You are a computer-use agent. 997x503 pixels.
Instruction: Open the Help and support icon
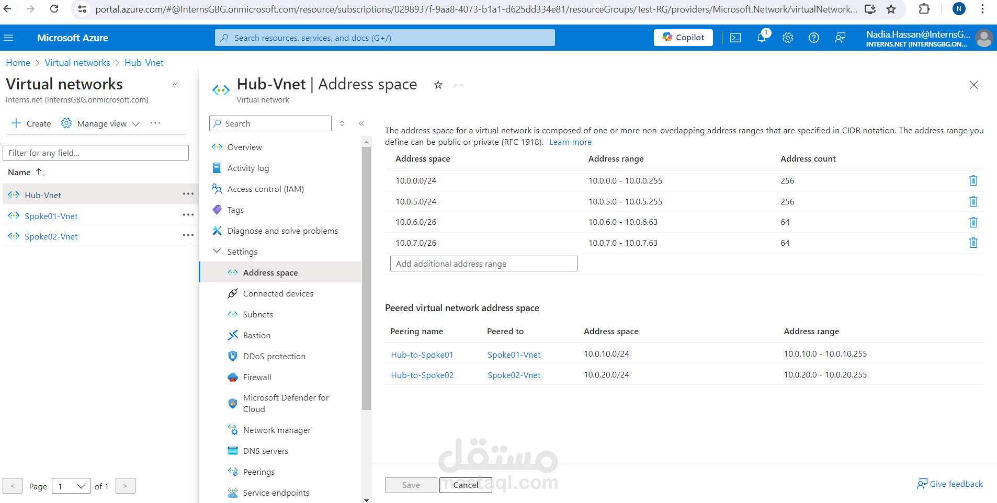tap(814, 38)
